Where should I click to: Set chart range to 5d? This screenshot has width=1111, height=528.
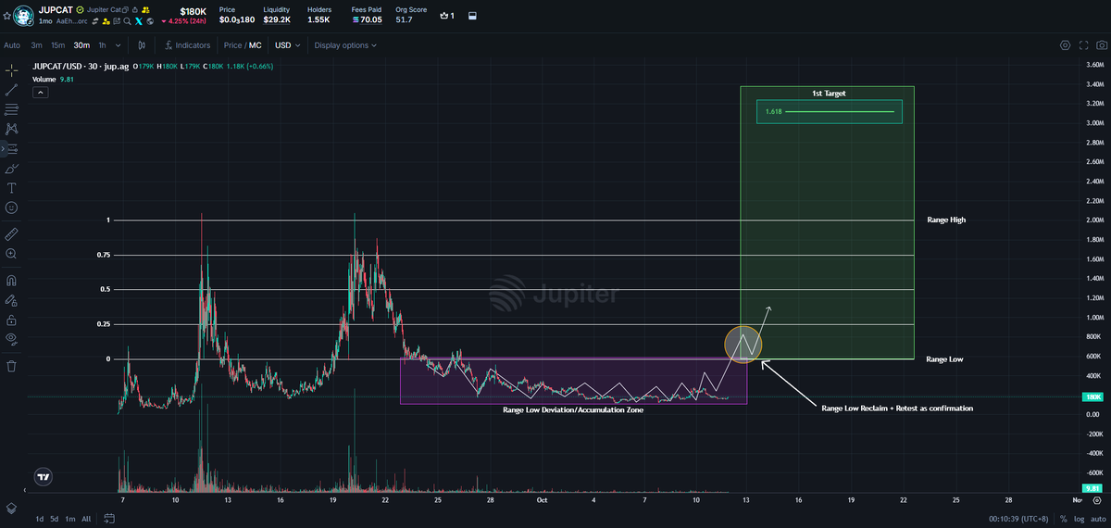pyautogui.click(x=54, y=519)
